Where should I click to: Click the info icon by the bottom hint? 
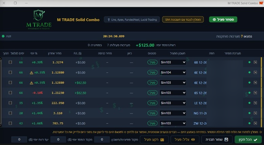click(x=261, y=132)
